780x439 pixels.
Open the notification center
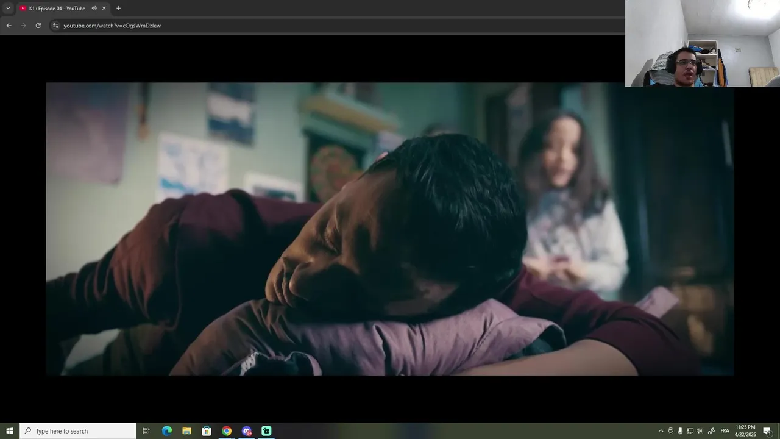[767, 431]
